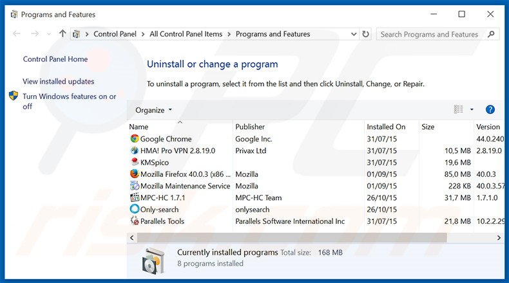Open Turn Windows features on or off
Viewport: 509px width, 283px height.
[69, 101]
